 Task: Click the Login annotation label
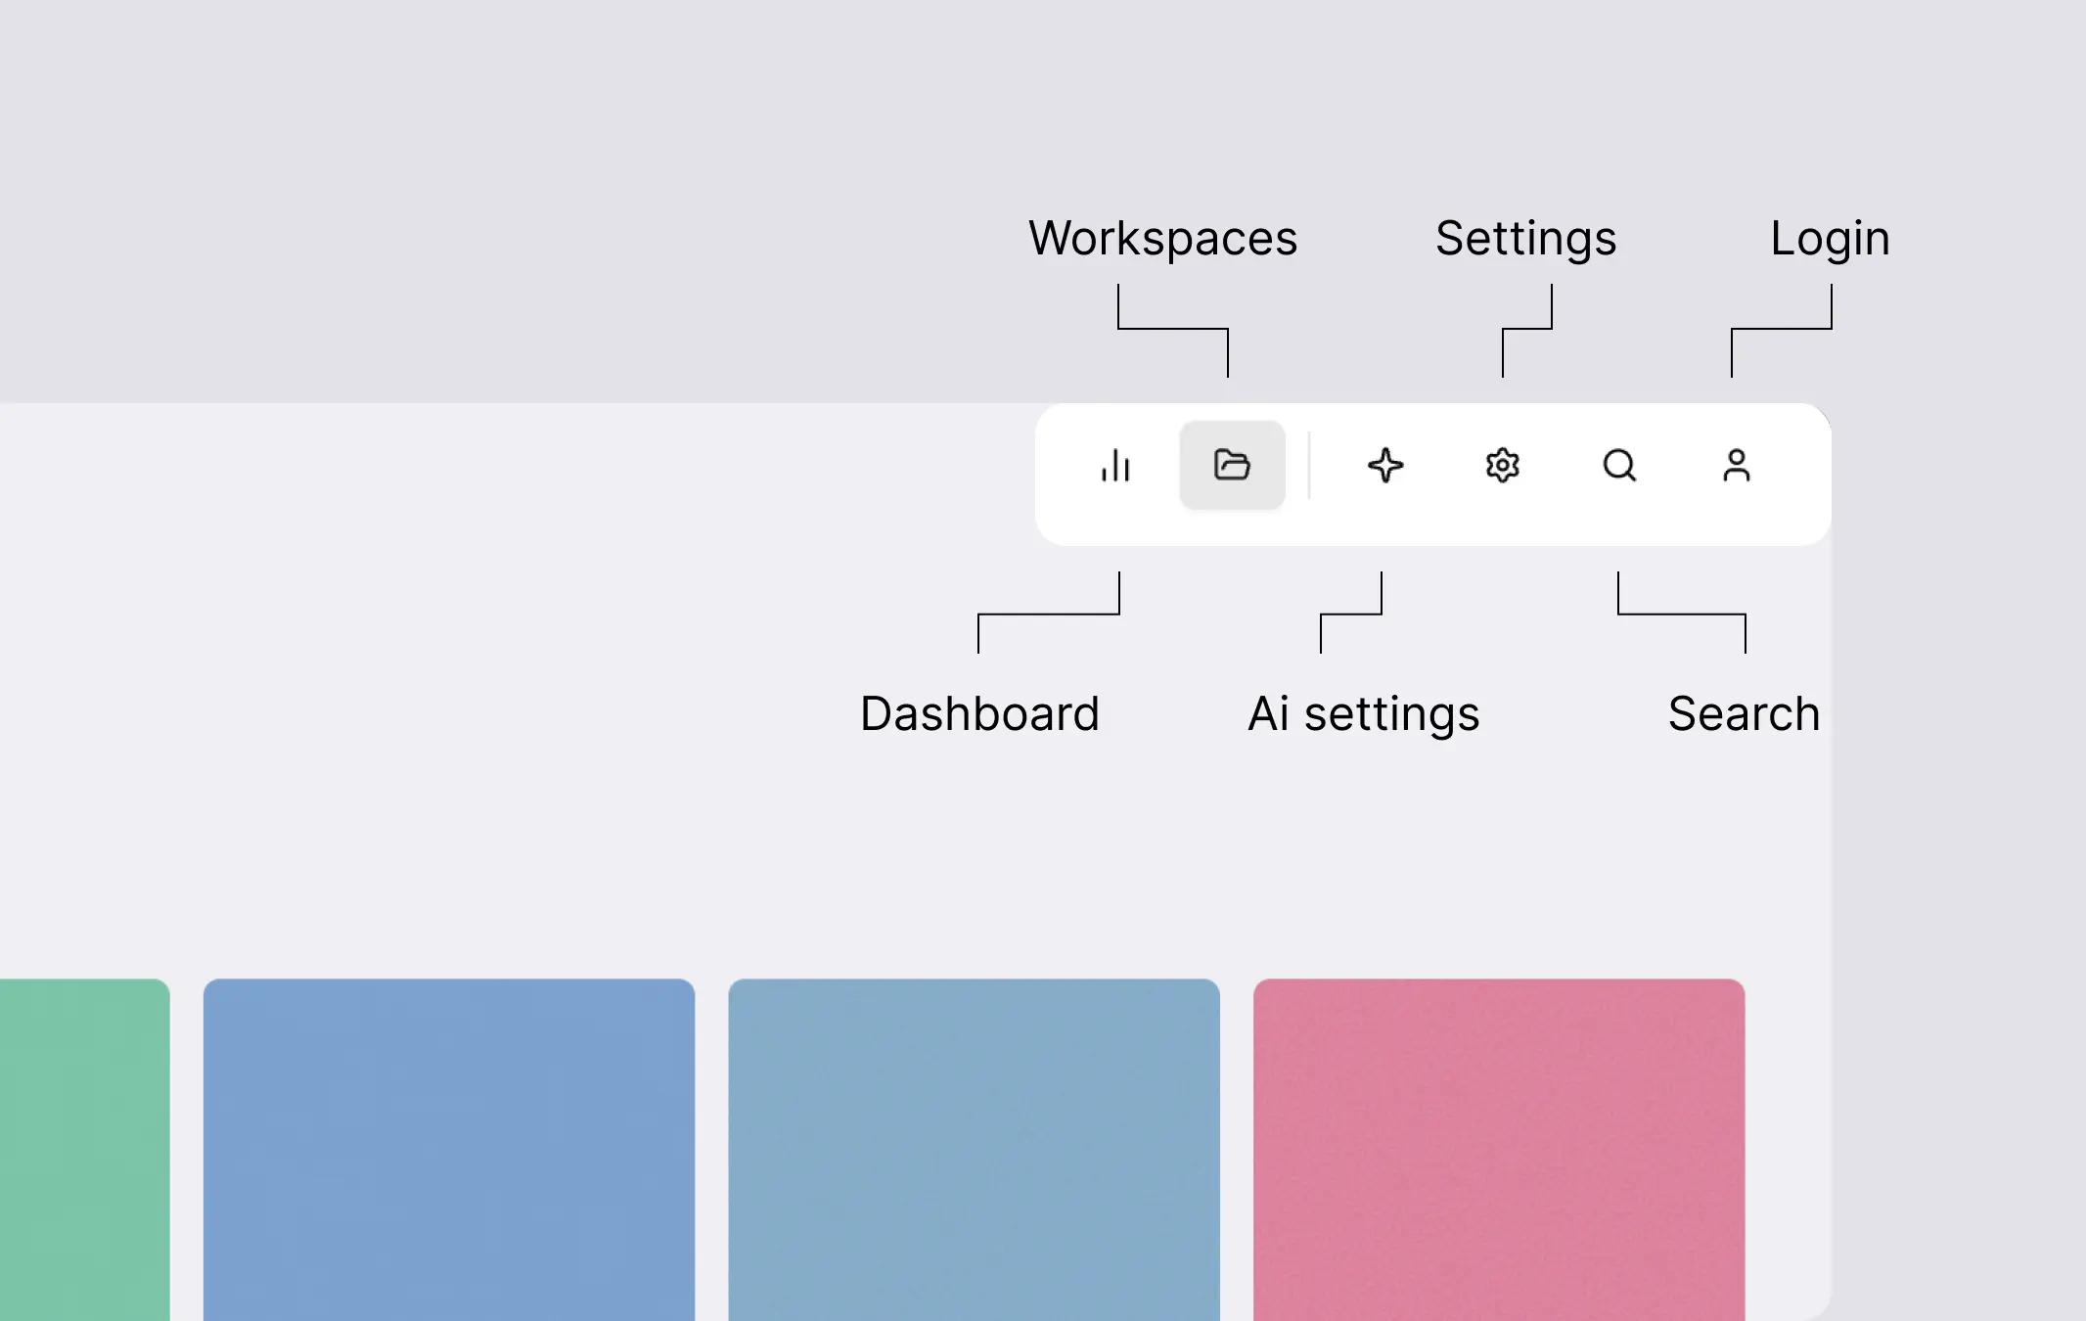tap(1831, 239)
